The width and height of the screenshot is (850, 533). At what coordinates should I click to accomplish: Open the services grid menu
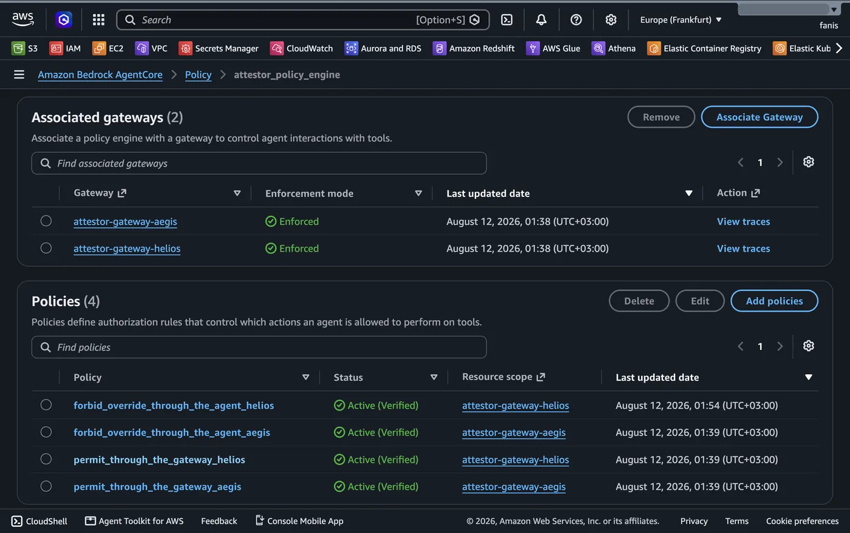(98, 19)
